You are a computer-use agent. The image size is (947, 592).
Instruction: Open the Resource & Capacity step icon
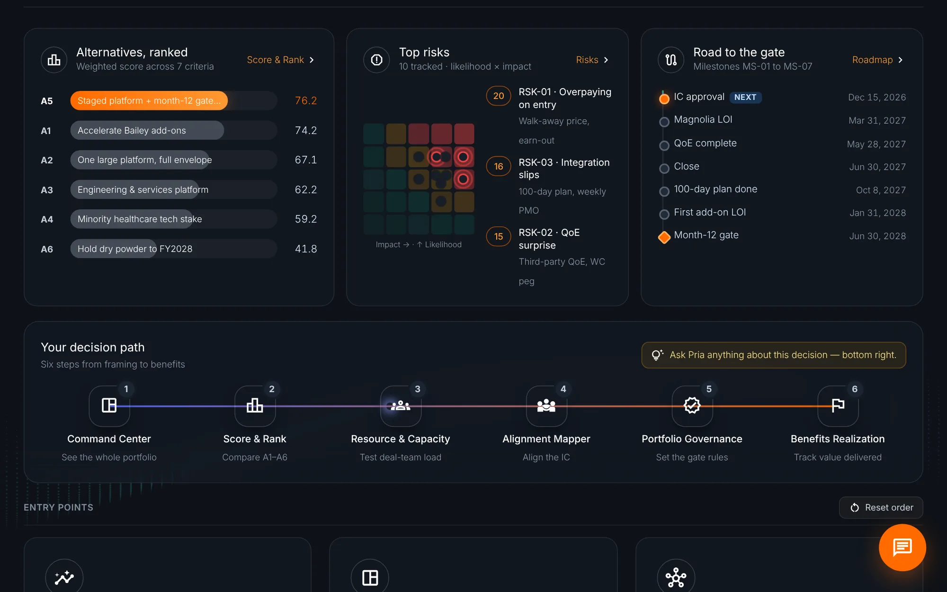coord(401,406)
